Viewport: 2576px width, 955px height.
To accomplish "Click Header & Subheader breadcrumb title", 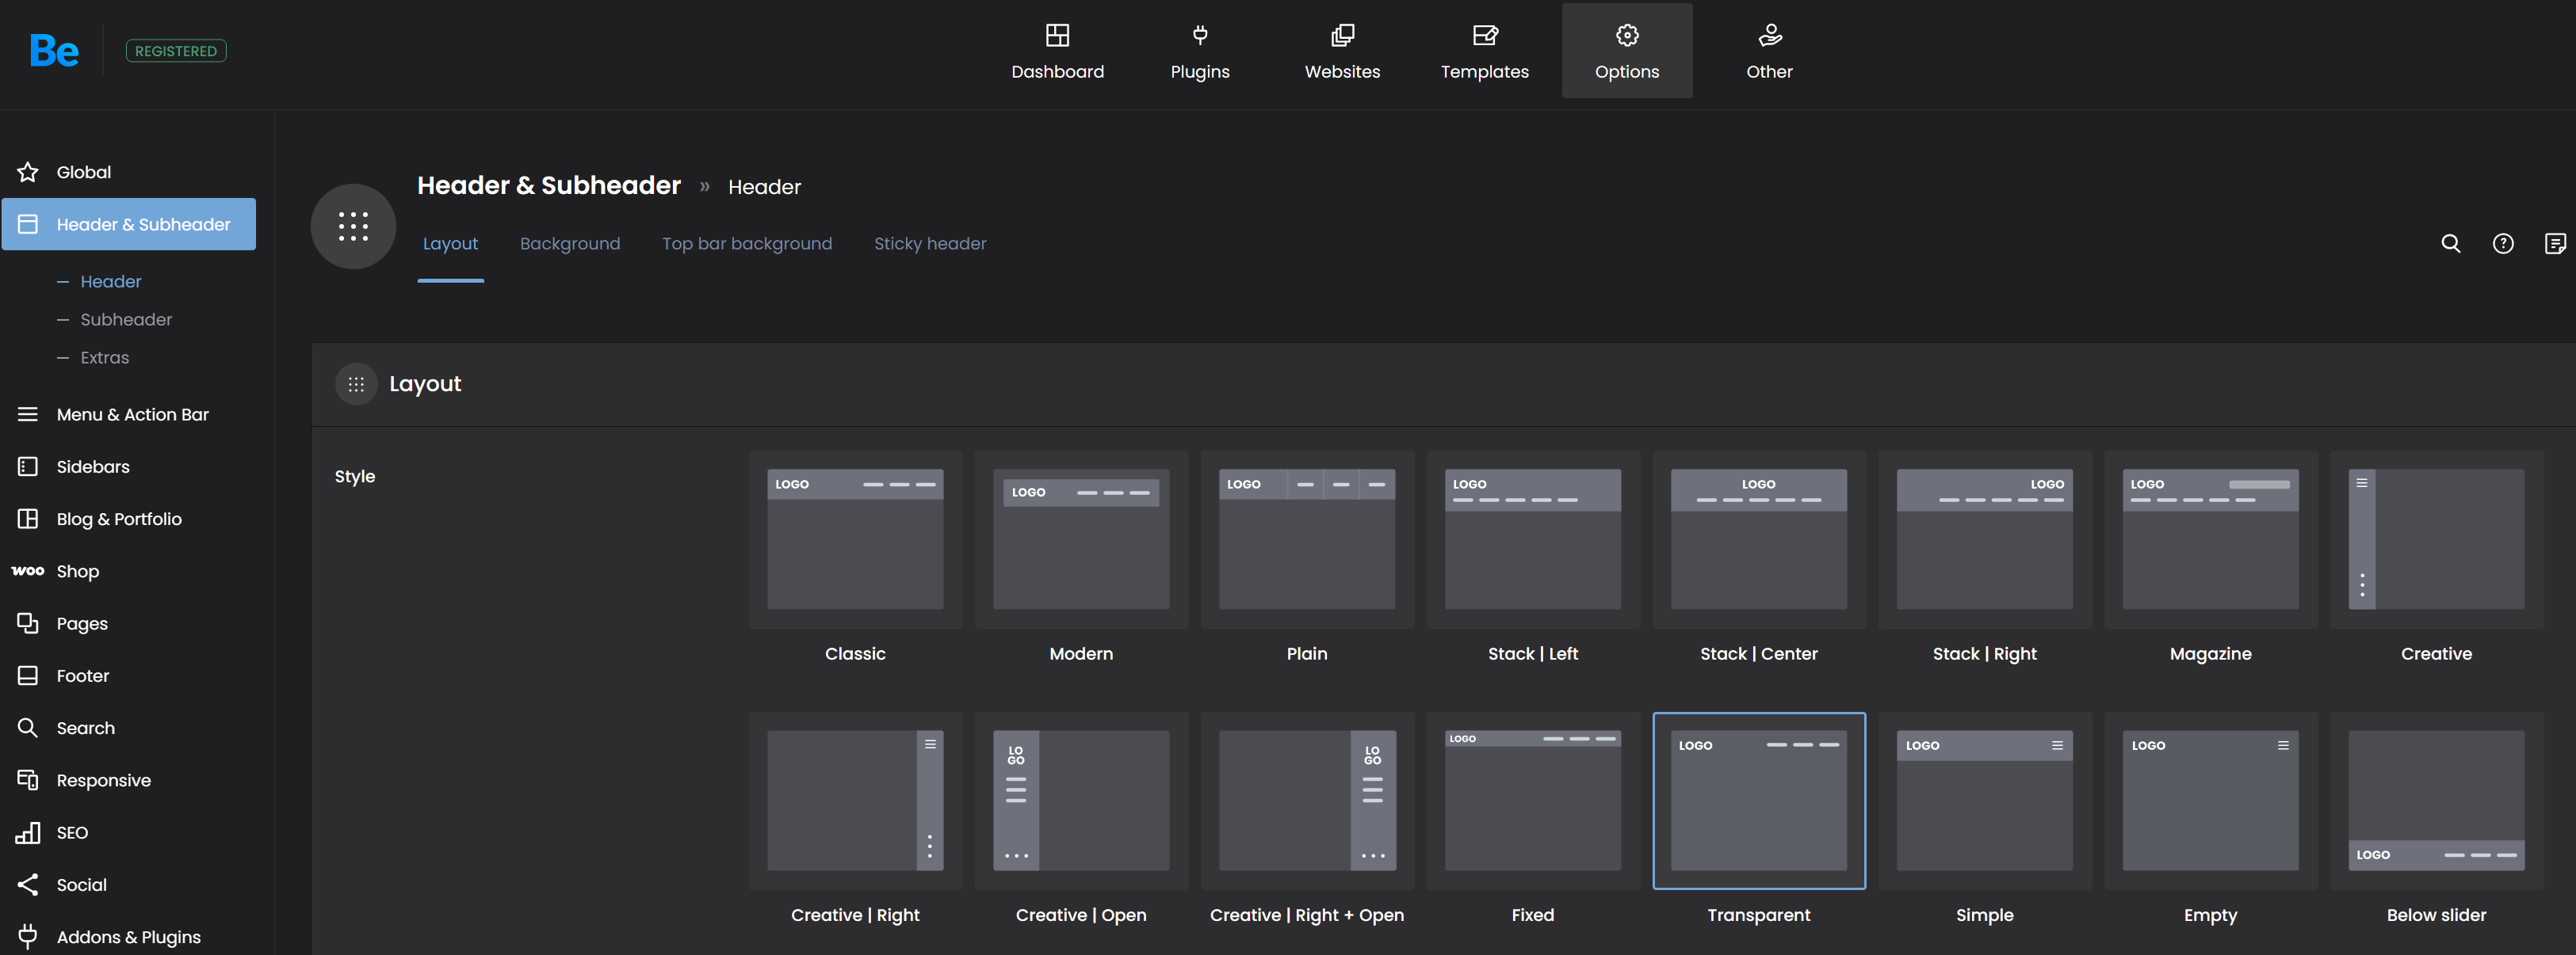I will 549,186.
